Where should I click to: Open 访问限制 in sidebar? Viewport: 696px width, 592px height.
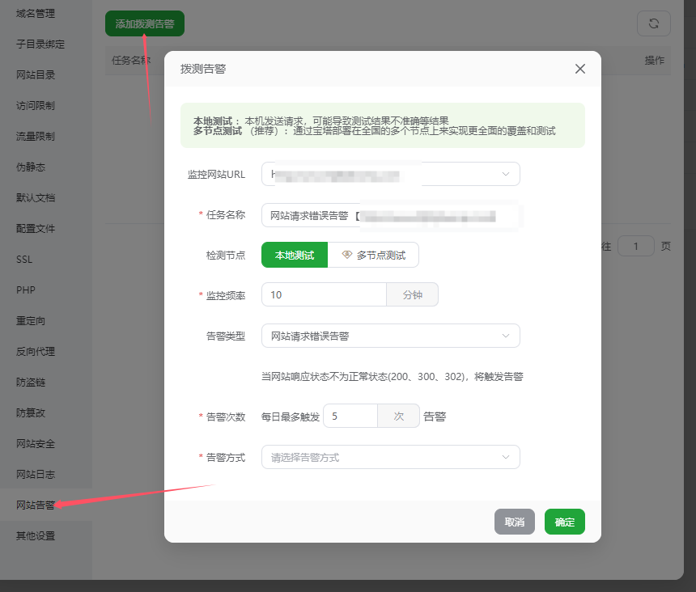pos(36,105)
